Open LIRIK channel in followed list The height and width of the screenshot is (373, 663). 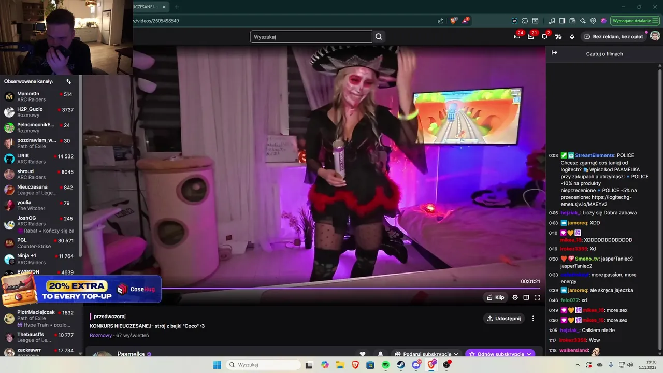39,159
